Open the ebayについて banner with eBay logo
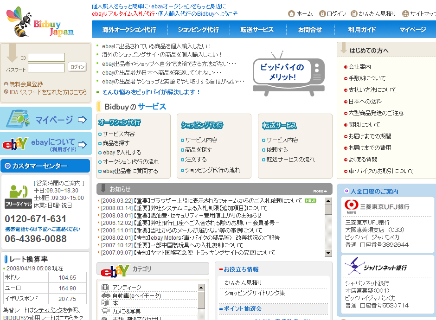The height and width of the screenshot is (320, 436). (46, 143)
